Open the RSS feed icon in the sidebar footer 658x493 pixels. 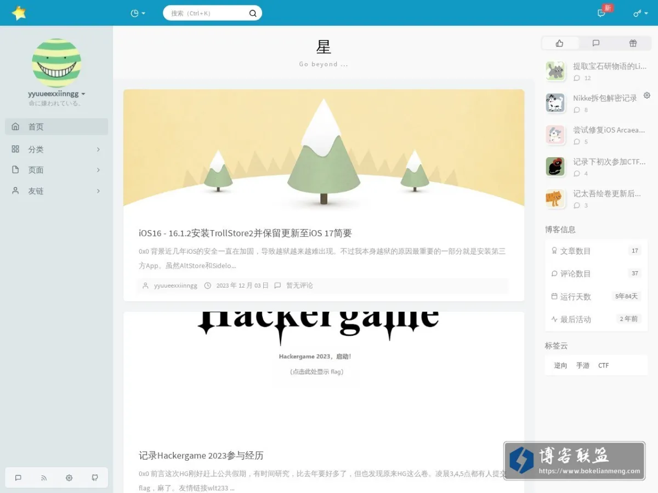point(44,478)
